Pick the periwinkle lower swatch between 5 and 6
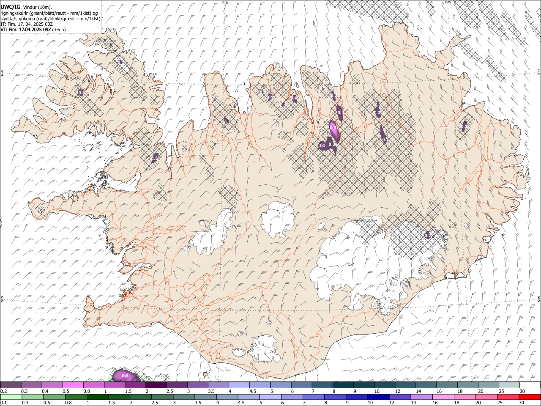The image size is (541, 406). click(270, 397)
